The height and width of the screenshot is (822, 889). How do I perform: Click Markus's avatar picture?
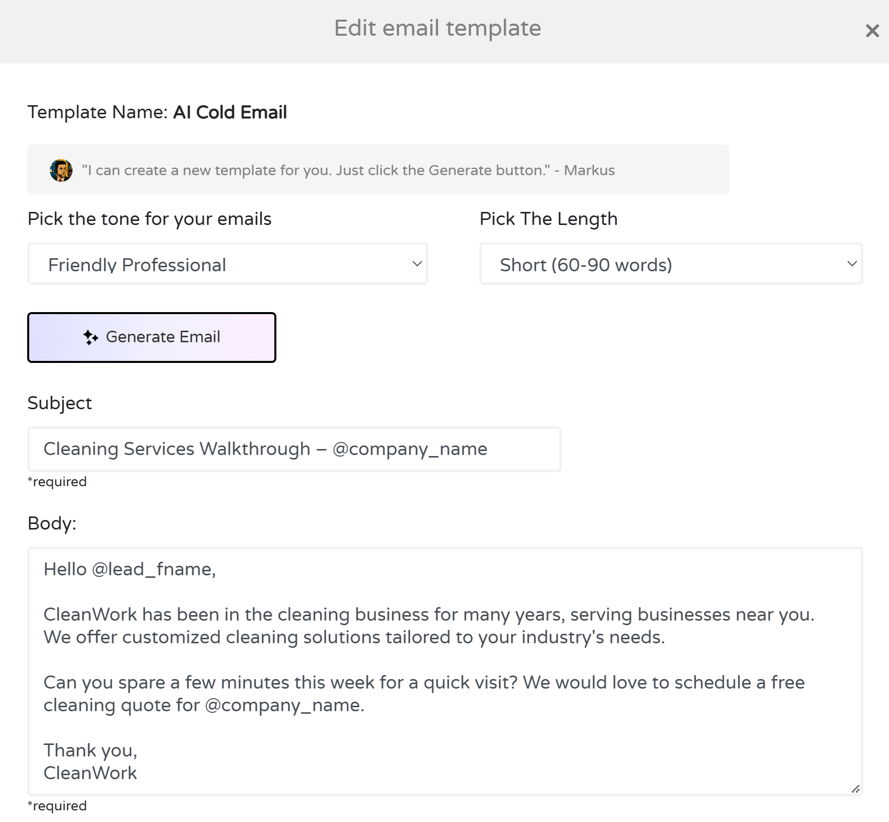pyautogui.click(x=61, y=170)
